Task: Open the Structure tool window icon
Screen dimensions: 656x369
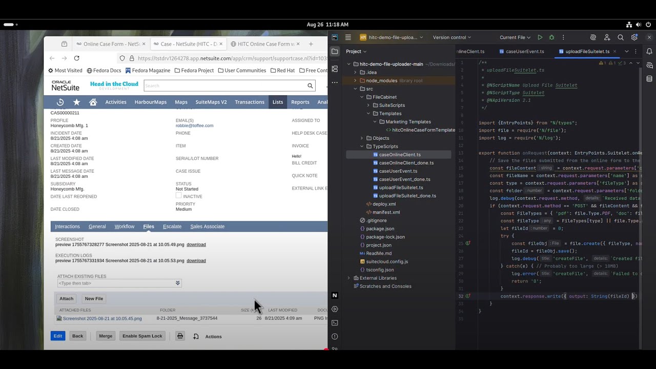Action: tap(335, 69)
